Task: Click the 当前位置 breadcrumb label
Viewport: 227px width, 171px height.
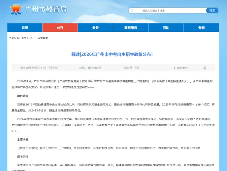Action: pyautogui.click(x=14, y=38)
